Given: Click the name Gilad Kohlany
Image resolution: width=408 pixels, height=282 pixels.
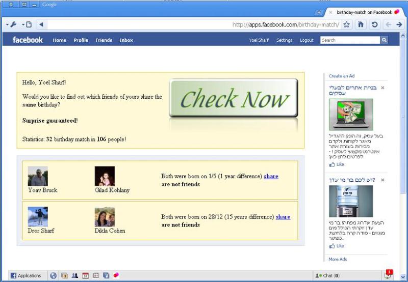Looking at the screenshot, I should [112, 190].
